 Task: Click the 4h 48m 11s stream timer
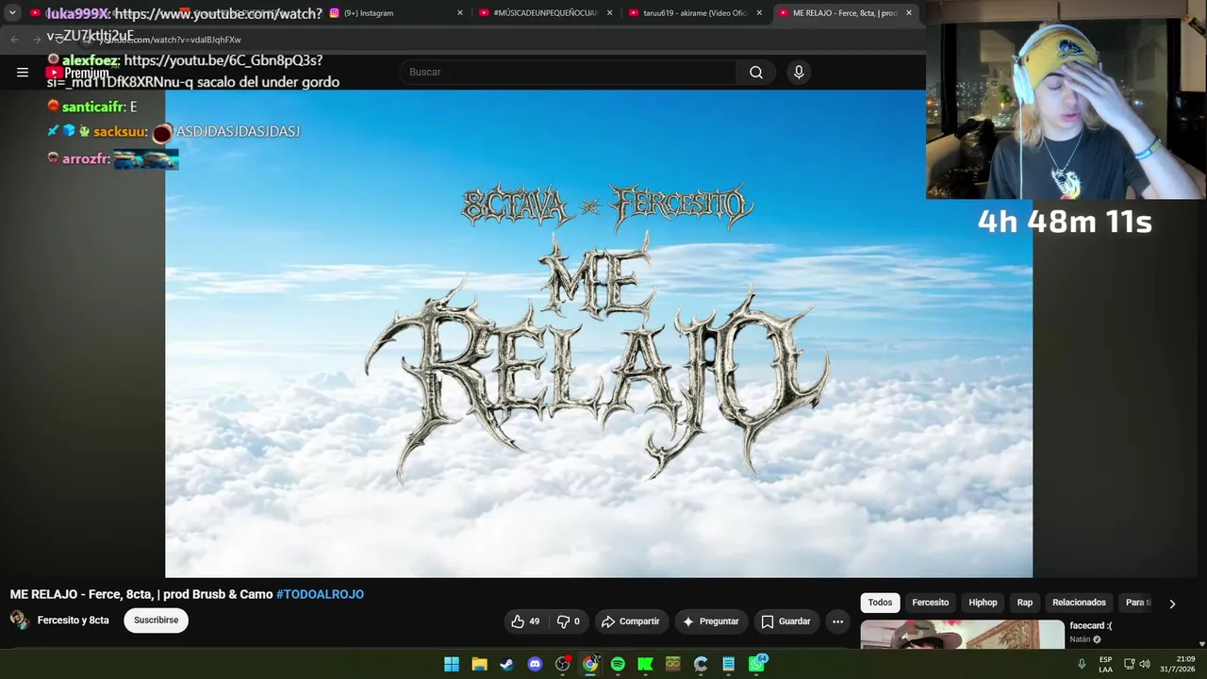(1065, 222)
